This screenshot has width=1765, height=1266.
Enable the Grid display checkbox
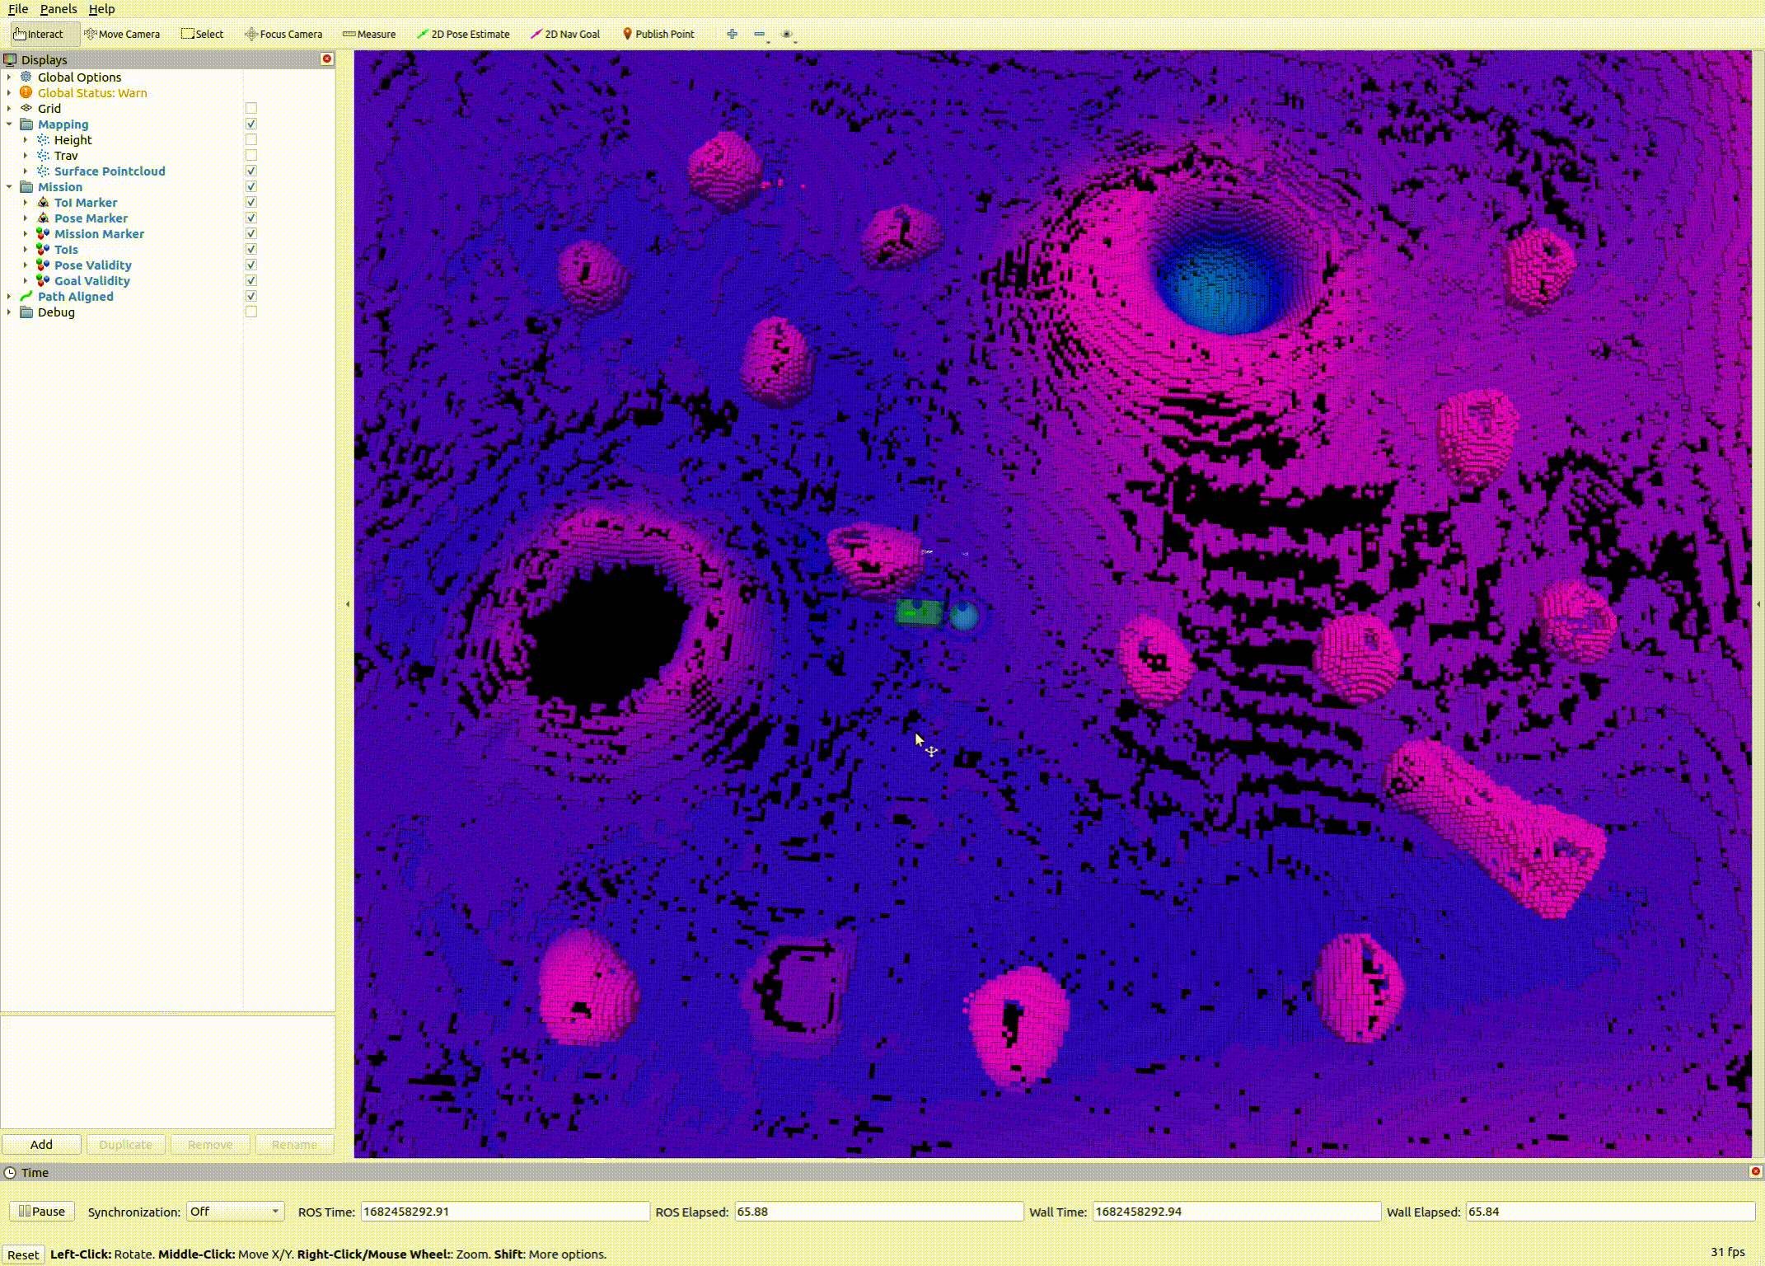251,108
